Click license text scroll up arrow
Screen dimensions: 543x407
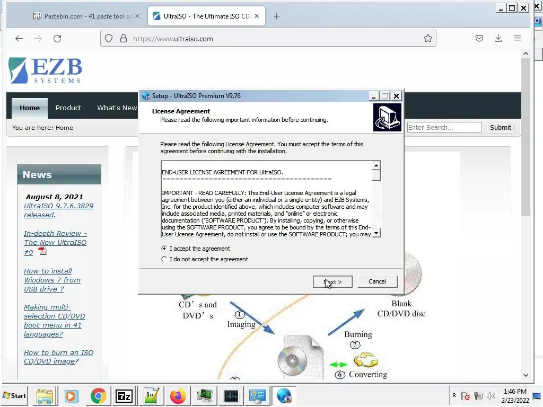[x=376, y=165]
